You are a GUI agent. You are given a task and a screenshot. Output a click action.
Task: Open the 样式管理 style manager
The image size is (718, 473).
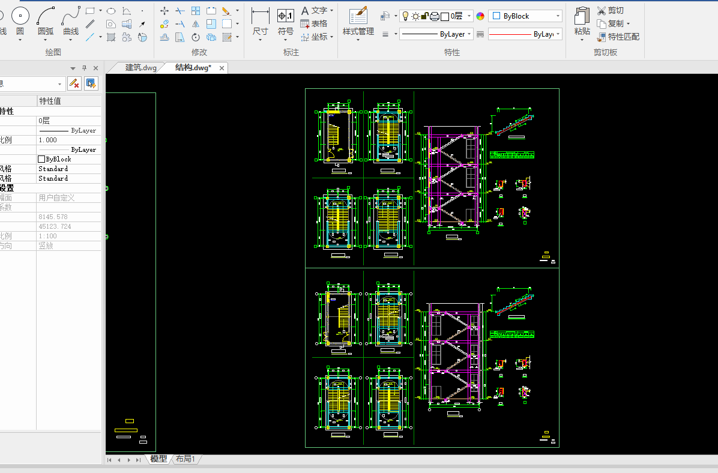pos(358,21)
